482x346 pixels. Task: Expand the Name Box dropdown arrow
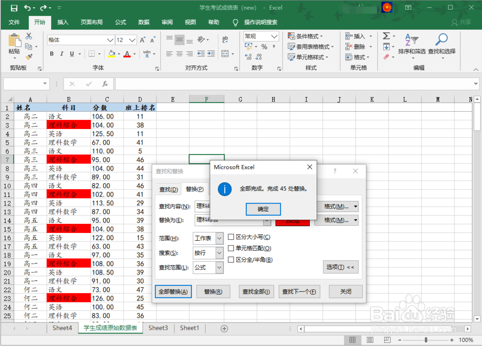(45, 84)
